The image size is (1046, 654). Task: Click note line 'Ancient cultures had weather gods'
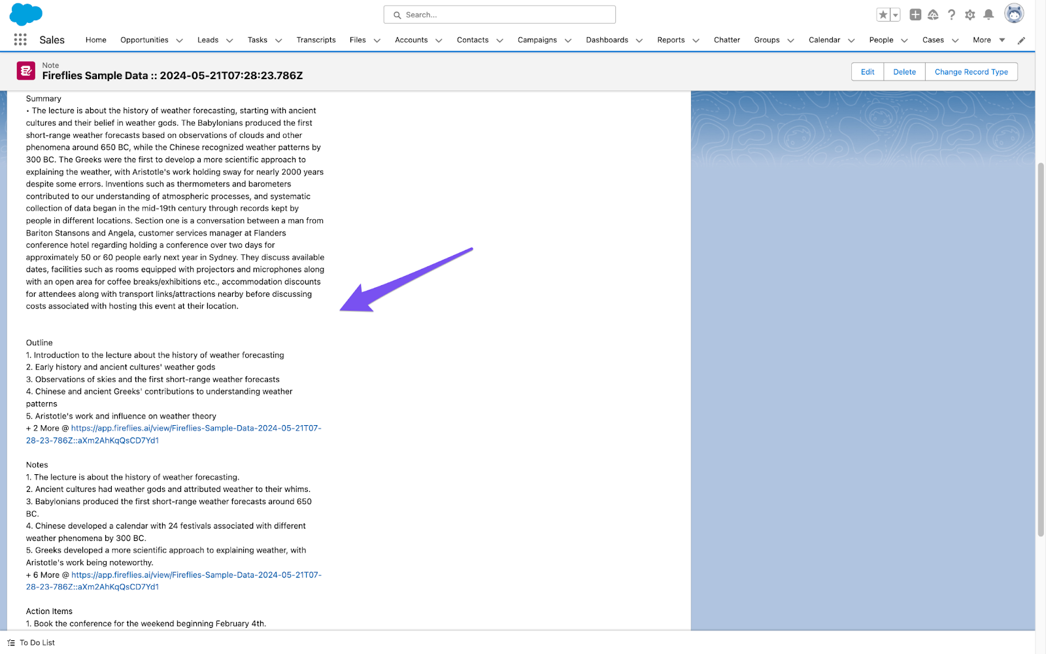168,489
